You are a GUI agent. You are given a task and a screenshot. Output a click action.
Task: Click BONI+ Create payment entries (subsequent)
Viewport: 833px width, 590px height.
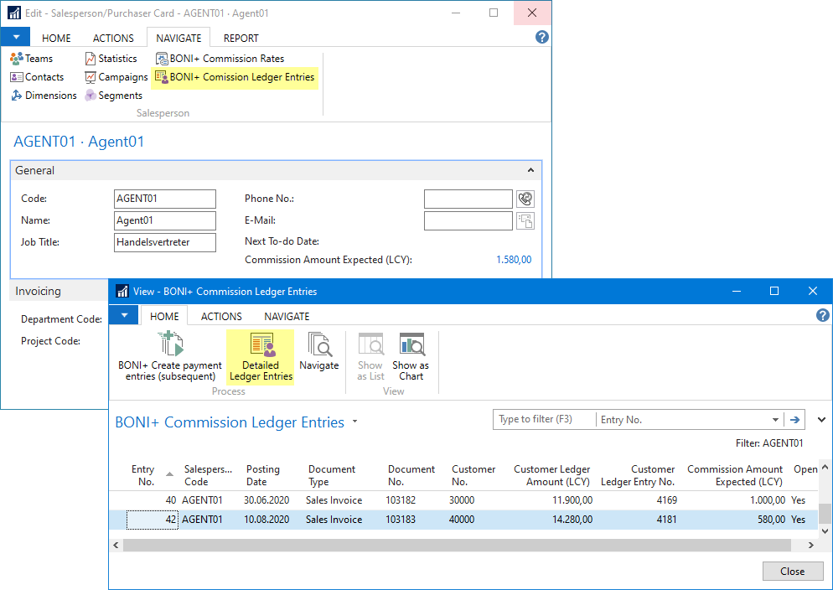170,356
